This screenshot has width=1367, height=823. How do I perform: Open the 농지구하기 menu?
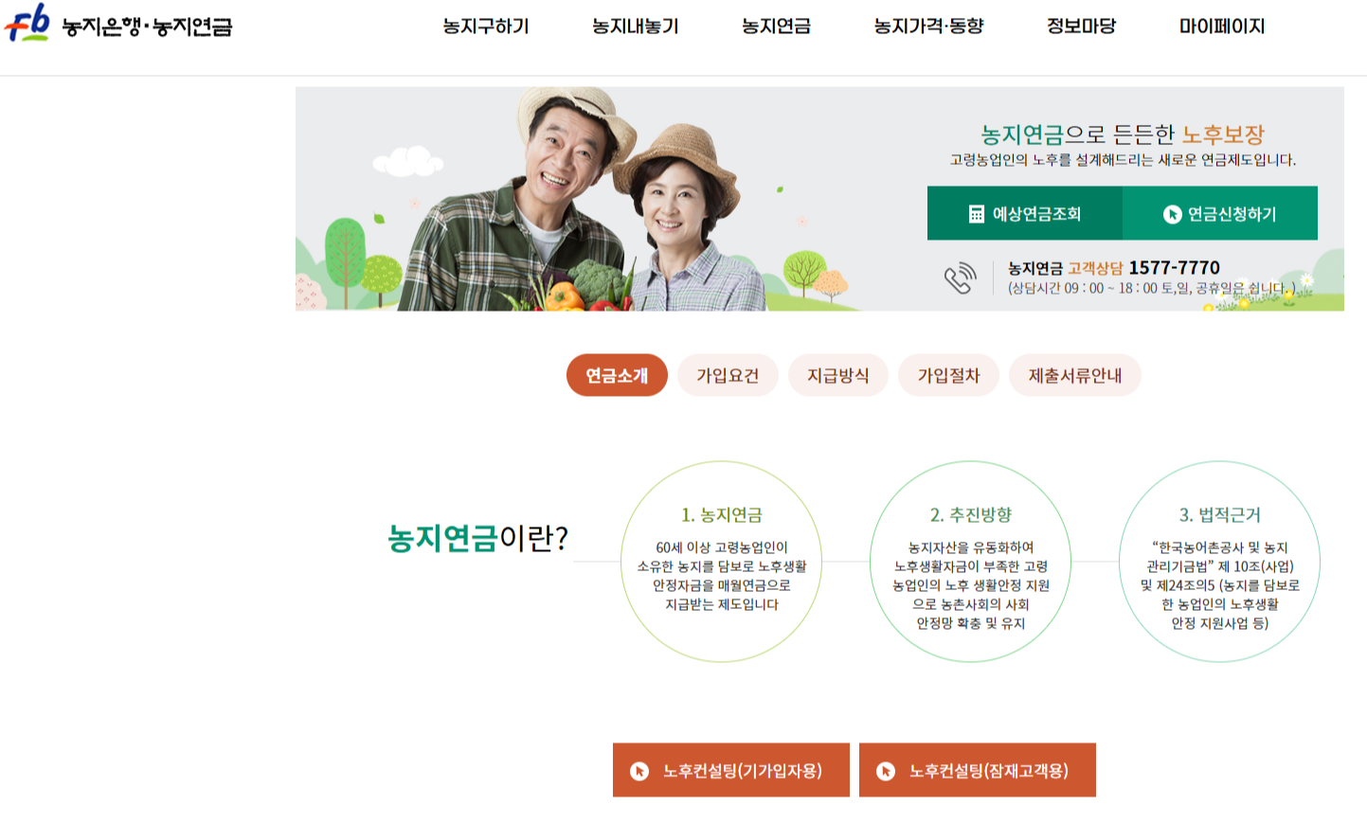[x=486, y=27]
